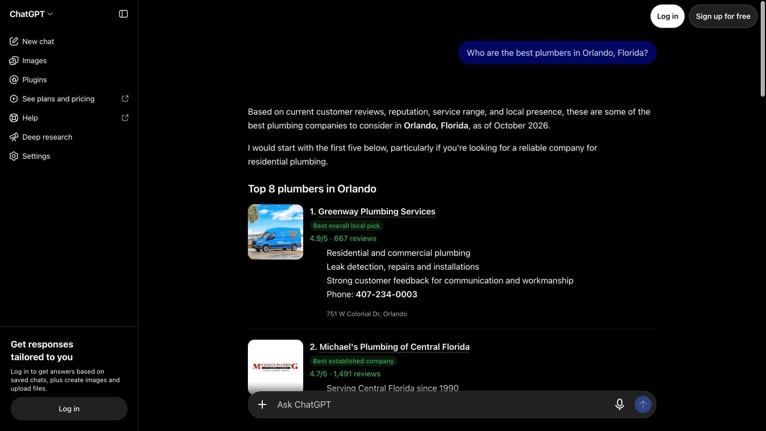This screenshot has height=431, width=766.
Task: Click the '4.9/5 · 667 reviews' rating
Action: coord(343,238)
